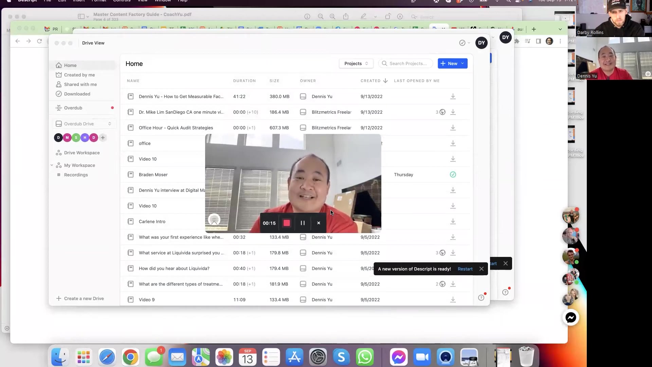
Task: Open shared globe icon on Dr. Mike Lim row
Action: coord(442,112)
